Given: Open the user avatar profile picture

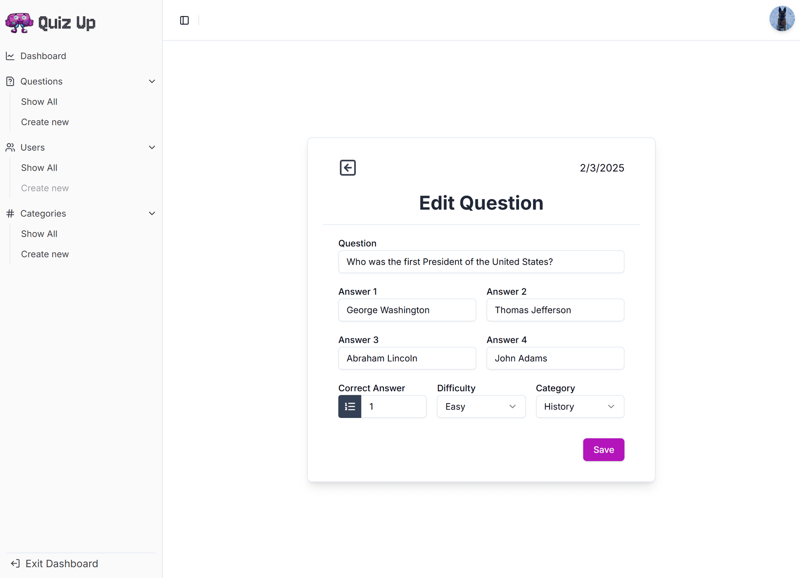Looking at the screenshot, I should click(x=782, y=19).
